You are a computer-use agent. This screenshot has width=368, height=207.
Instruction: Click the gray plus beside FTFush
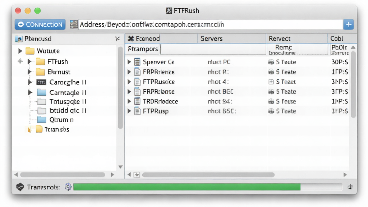[x=20, y=61]
